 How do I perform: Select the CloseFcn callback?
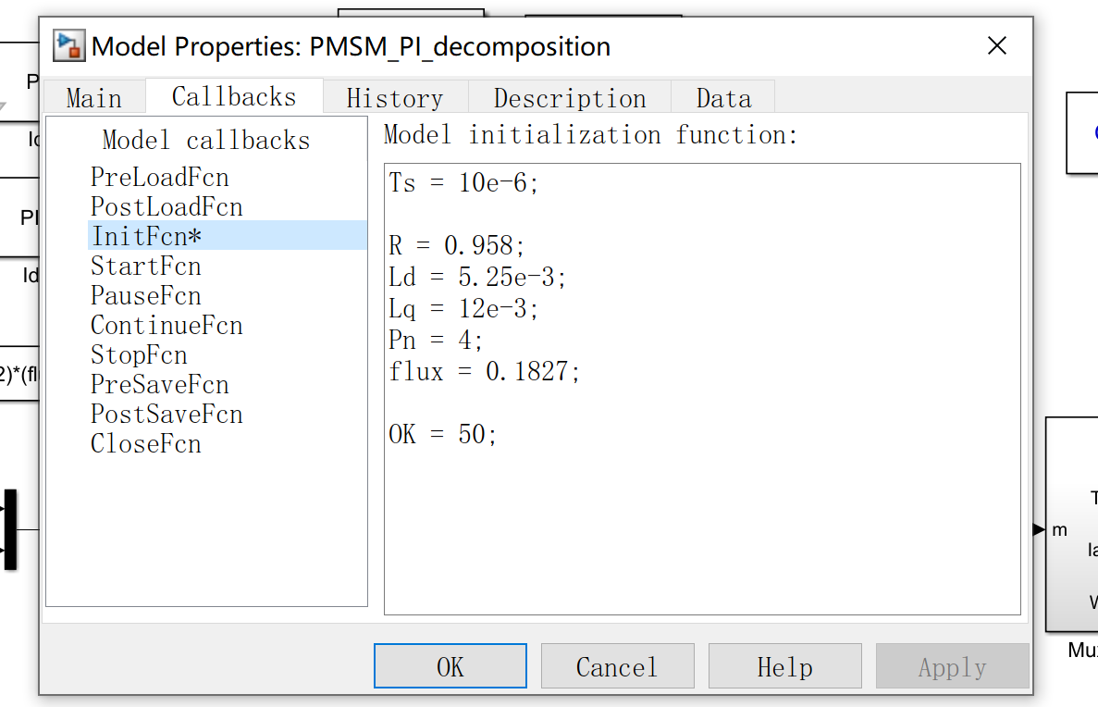[x=145, y=443]
